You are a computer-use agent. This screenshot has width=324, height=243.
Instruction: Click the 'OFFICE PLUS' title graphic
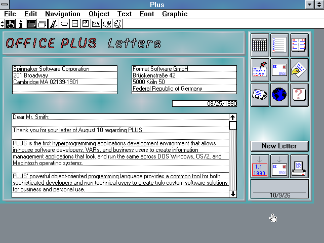point(51,43)
